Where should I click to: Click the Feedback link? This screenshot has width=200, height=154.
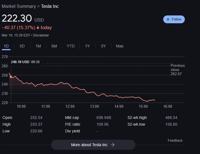point(175,140)
